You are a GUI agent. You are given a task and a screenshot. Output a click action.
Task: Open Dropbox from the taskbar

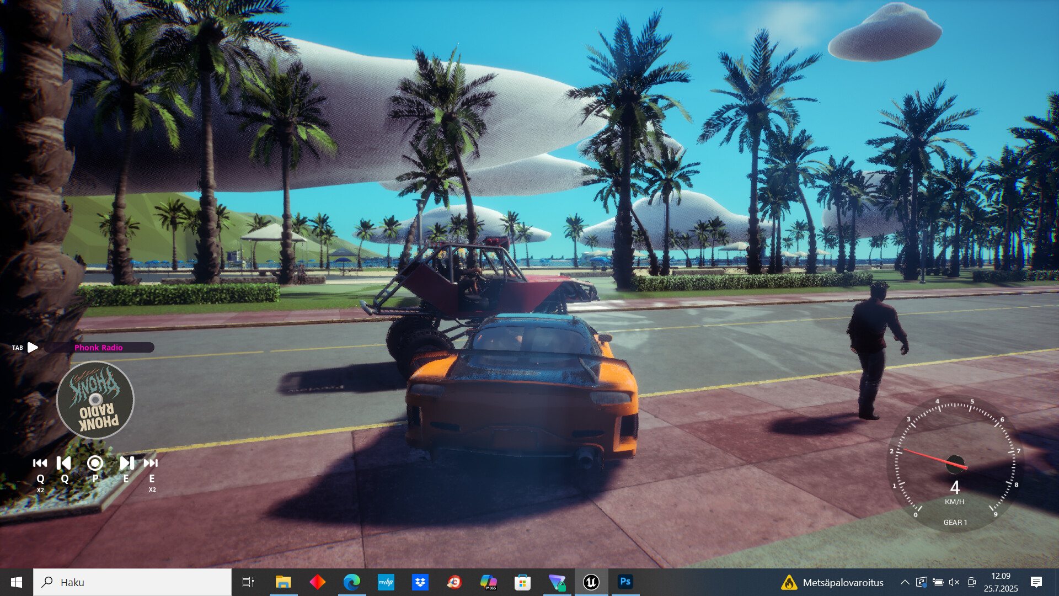[x=420, y=582]
